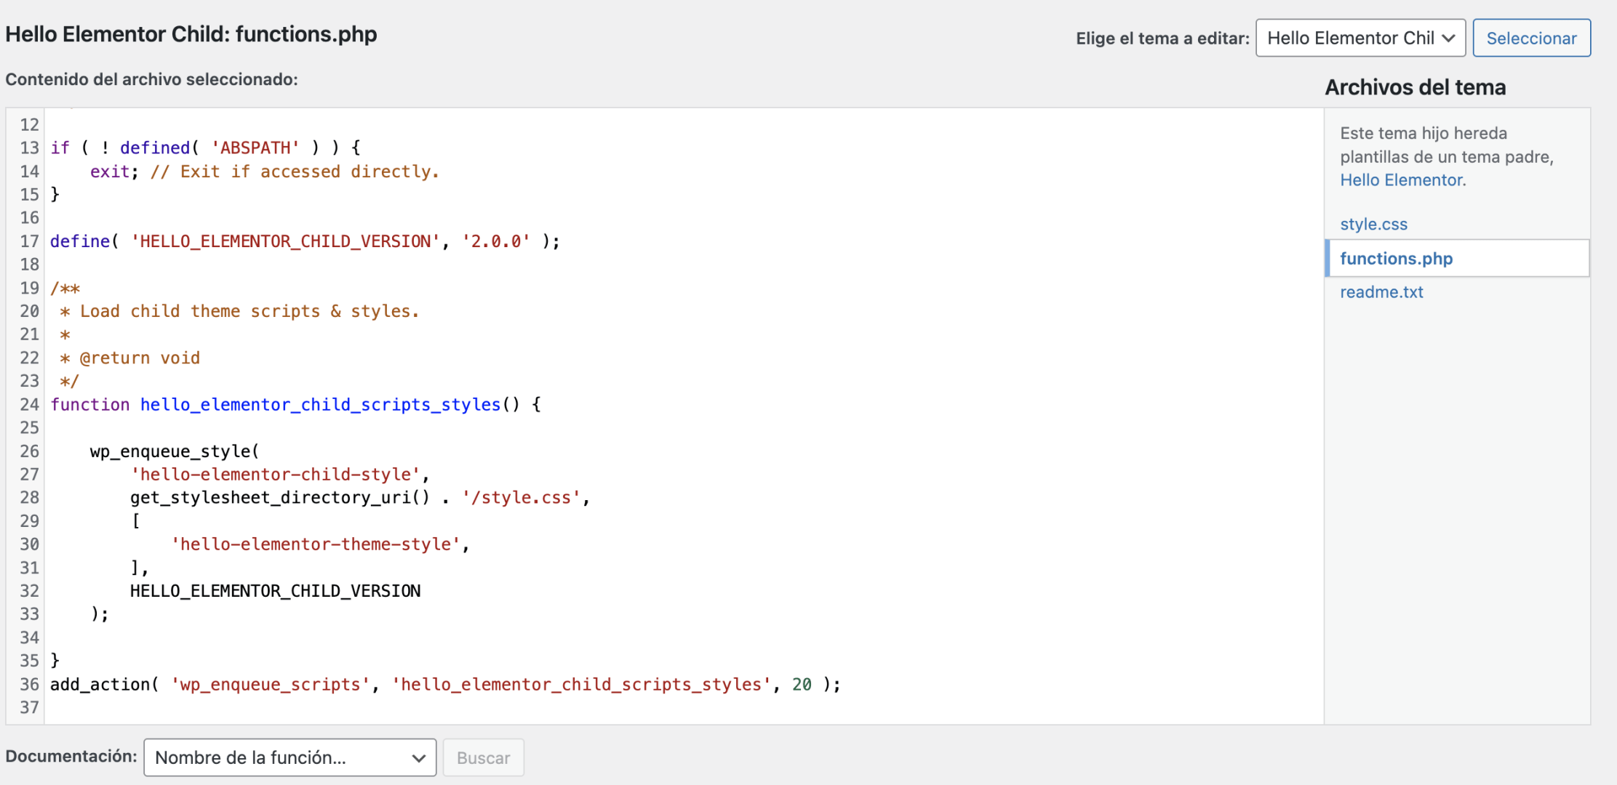This screenshot has width=1617, height=785.
Task: Open the theme selection dropdown
Action: (1360, 38)
